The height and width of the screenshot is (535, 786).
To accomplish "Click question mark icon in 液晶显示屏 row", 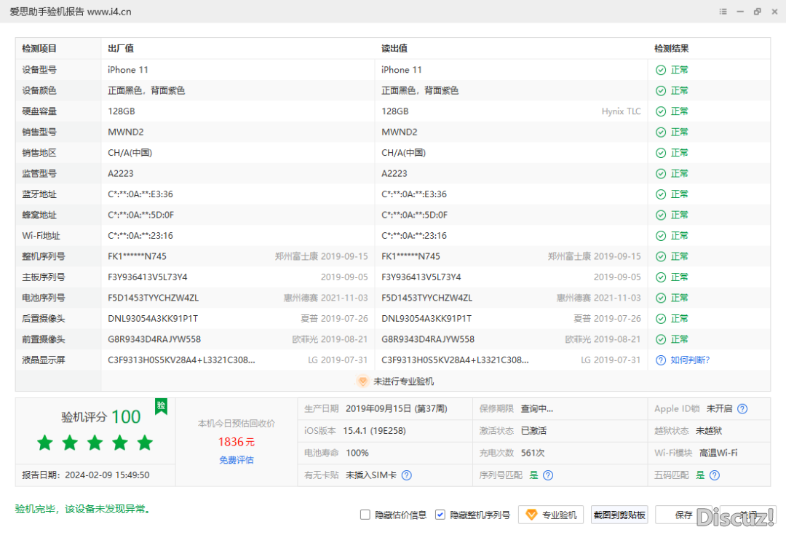I will pyautogui.click(x=661, y=360).
